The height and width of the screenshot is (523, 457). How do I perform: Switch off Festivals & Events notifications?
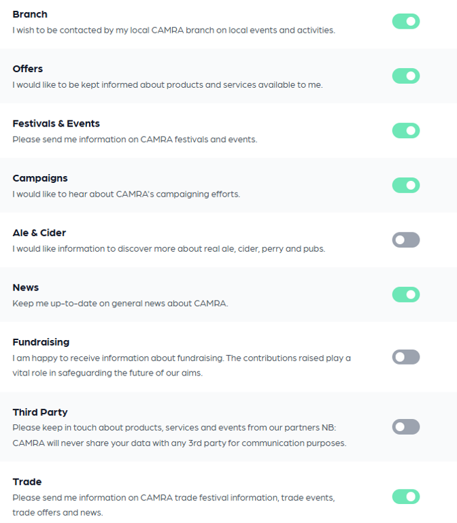[x=406, y=131]
